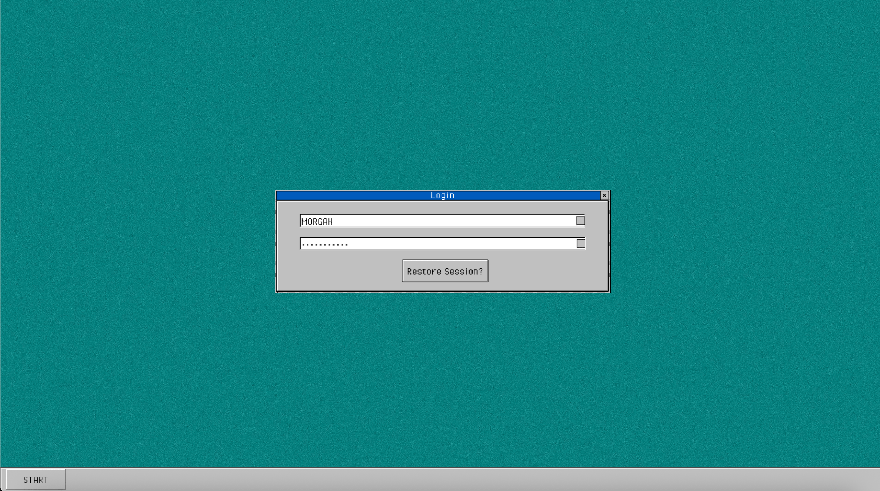Click the Login title text
The height and width of the screenshot is (491, 880).
(x=442, y=195)
